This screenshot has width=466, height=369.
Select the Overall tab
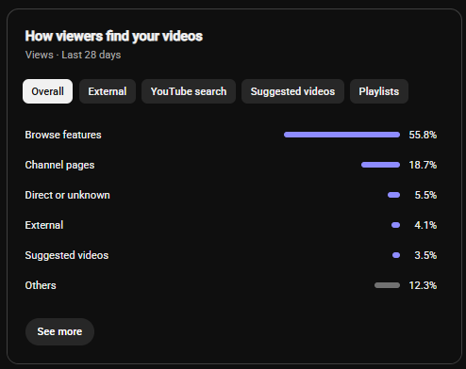pos(47,91)
